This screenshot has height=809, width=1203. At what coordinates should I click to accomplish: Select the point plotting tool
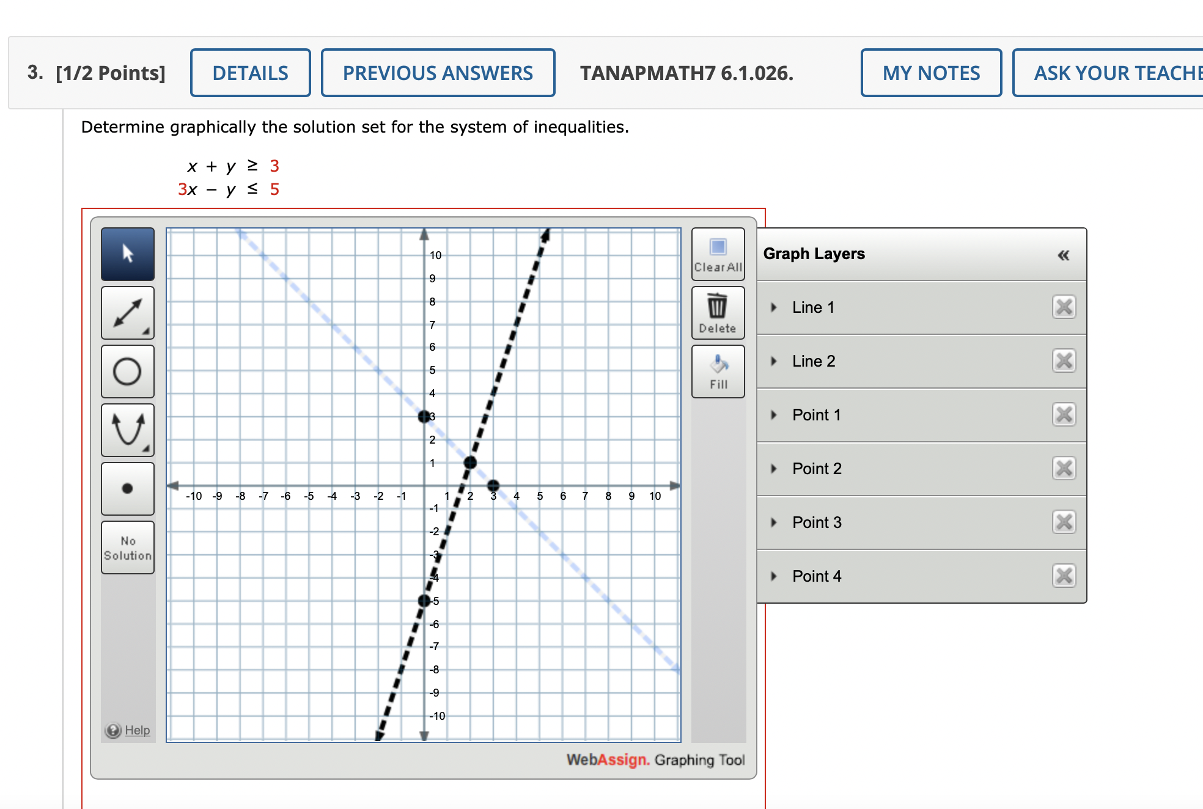click(x=127, y=488)
